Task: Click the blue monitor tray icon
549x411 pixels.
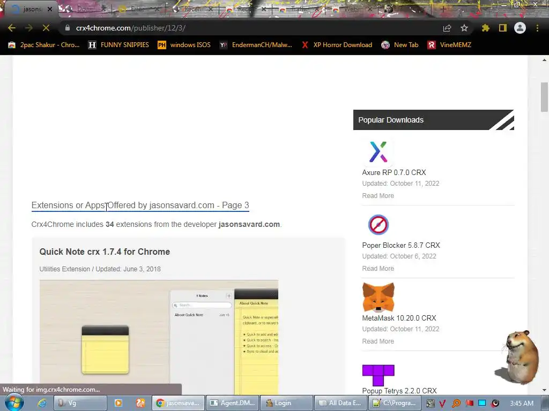Action: [x=482, y=404]
